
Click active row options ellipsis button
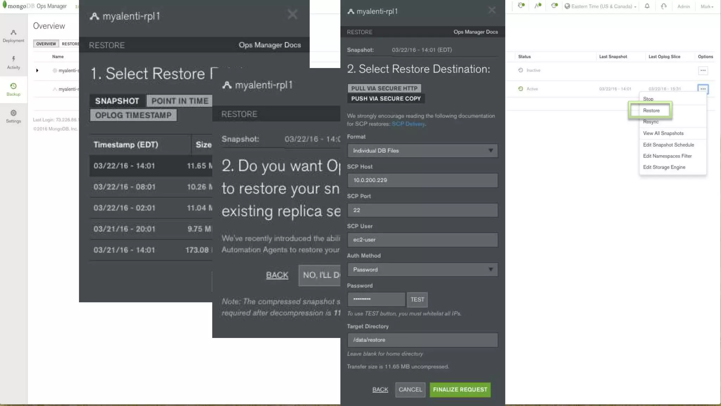click(x=703, y=89)
